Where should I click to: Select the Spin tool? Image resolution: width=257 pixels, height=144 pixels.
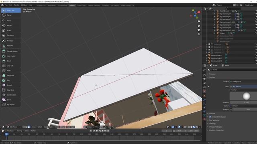[11, 80]
